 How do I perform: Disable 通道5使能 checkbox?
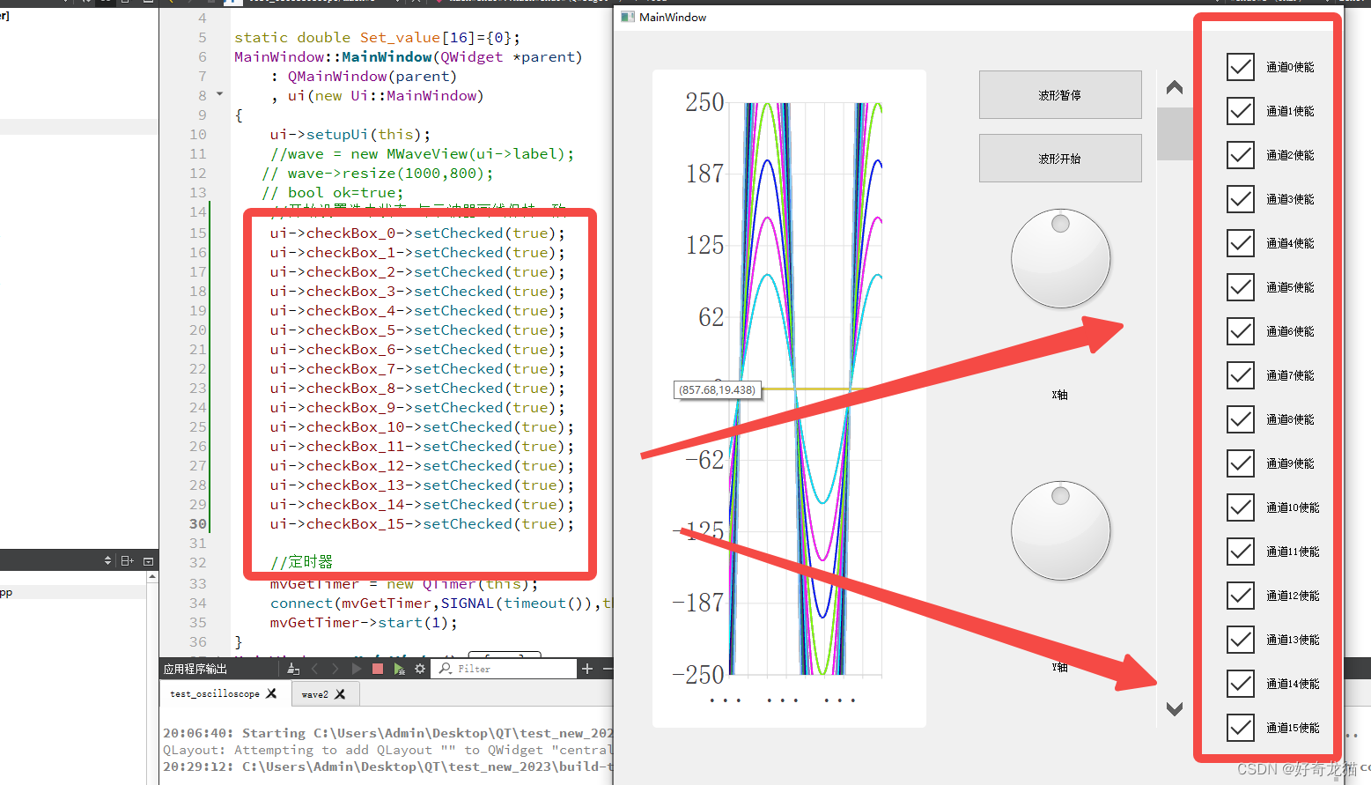(x=1241, y=287)
